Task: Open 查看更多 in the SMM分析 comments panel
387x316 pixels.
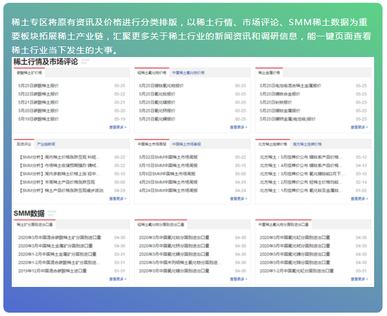Action: pyautogui.click(x=118, y=199)
